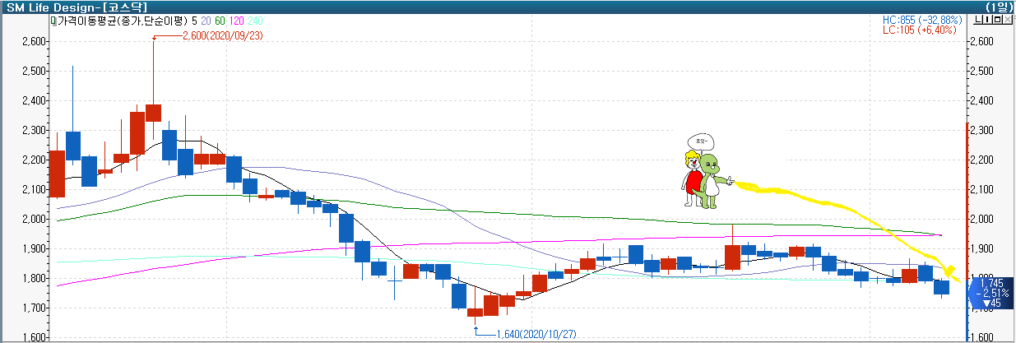Click the moving average indicator box icon
The image size is (1016, 343).
[x=53, y=19]
